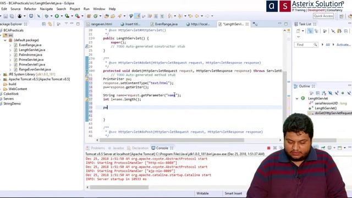The height and width of the screenshot is (198, 352).
Task: Click the New Java Class icon
Action: pos(96,16)
